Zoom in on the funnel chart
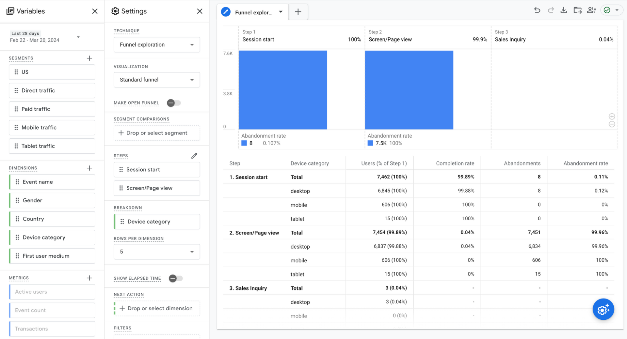The image size is (627, 339). [x=612, y=116]
